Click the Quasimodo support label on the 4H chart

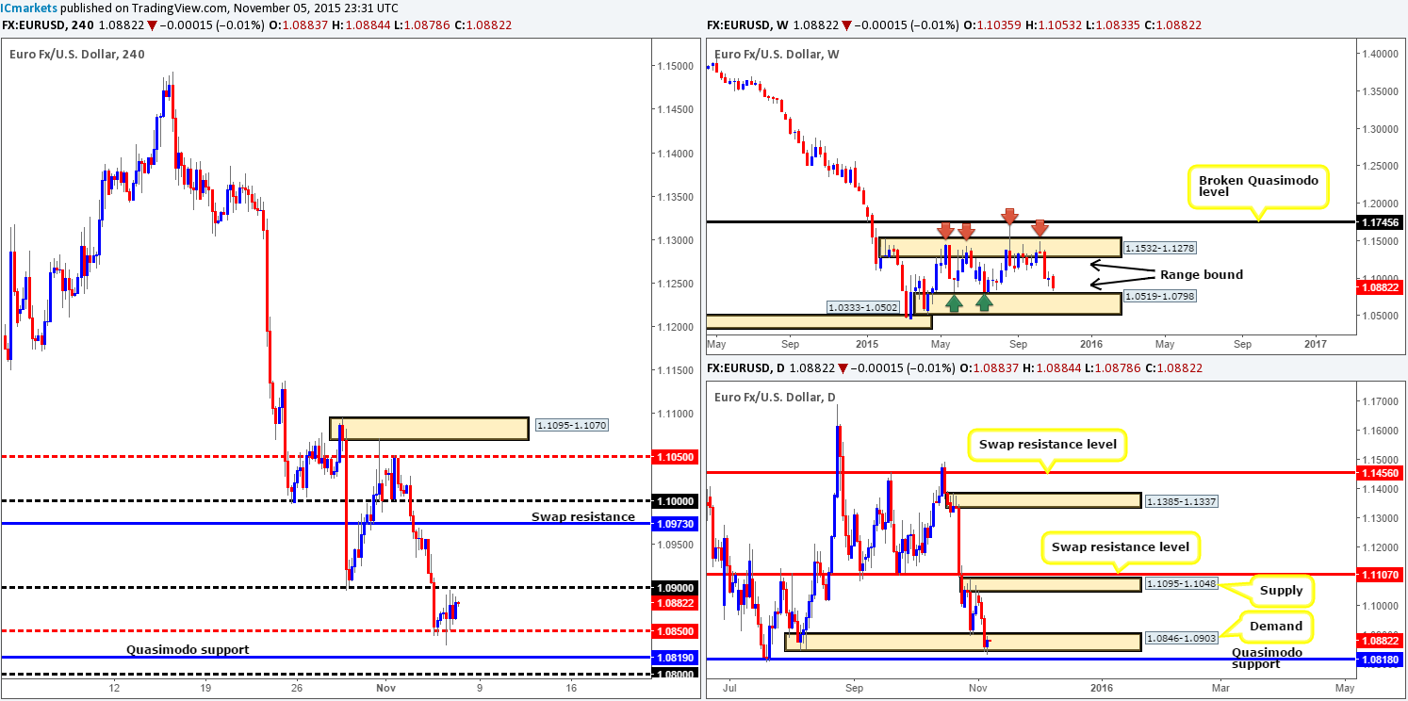point(188,649)
